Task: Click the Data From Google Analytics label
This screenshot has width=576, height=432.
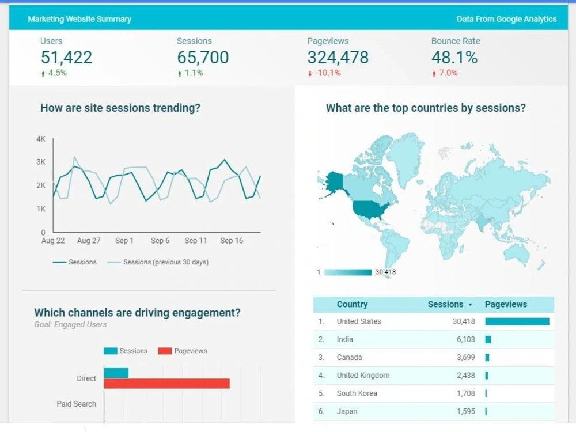Action: [506, 19]
